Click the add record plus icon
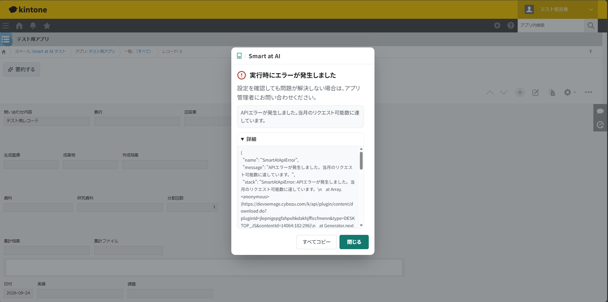The height and width of the screenshot is (302, 608). click(520, 93)
